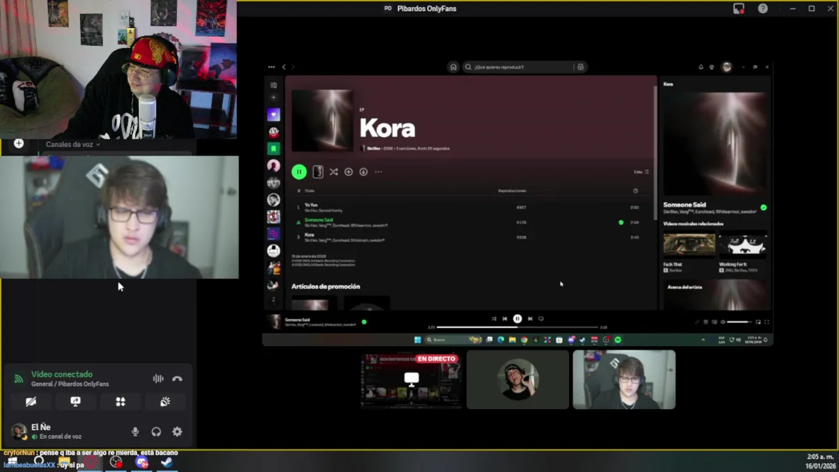Open Someone Said title in now playing bar
The image size is (839, 472).
coord(298,319)
